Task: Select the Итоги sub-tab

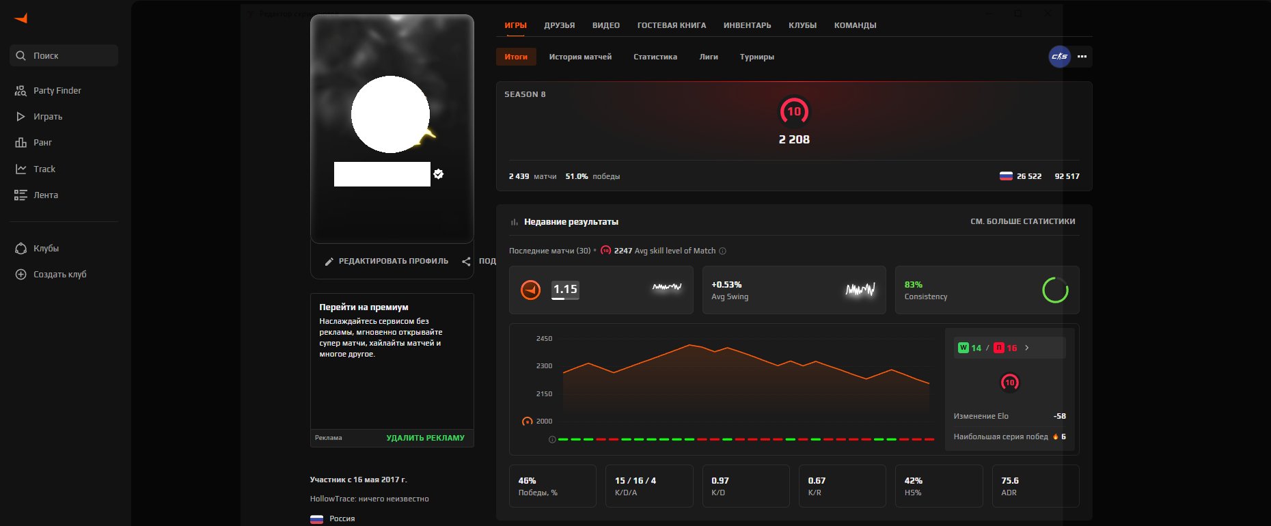Action: coord(516,57)
